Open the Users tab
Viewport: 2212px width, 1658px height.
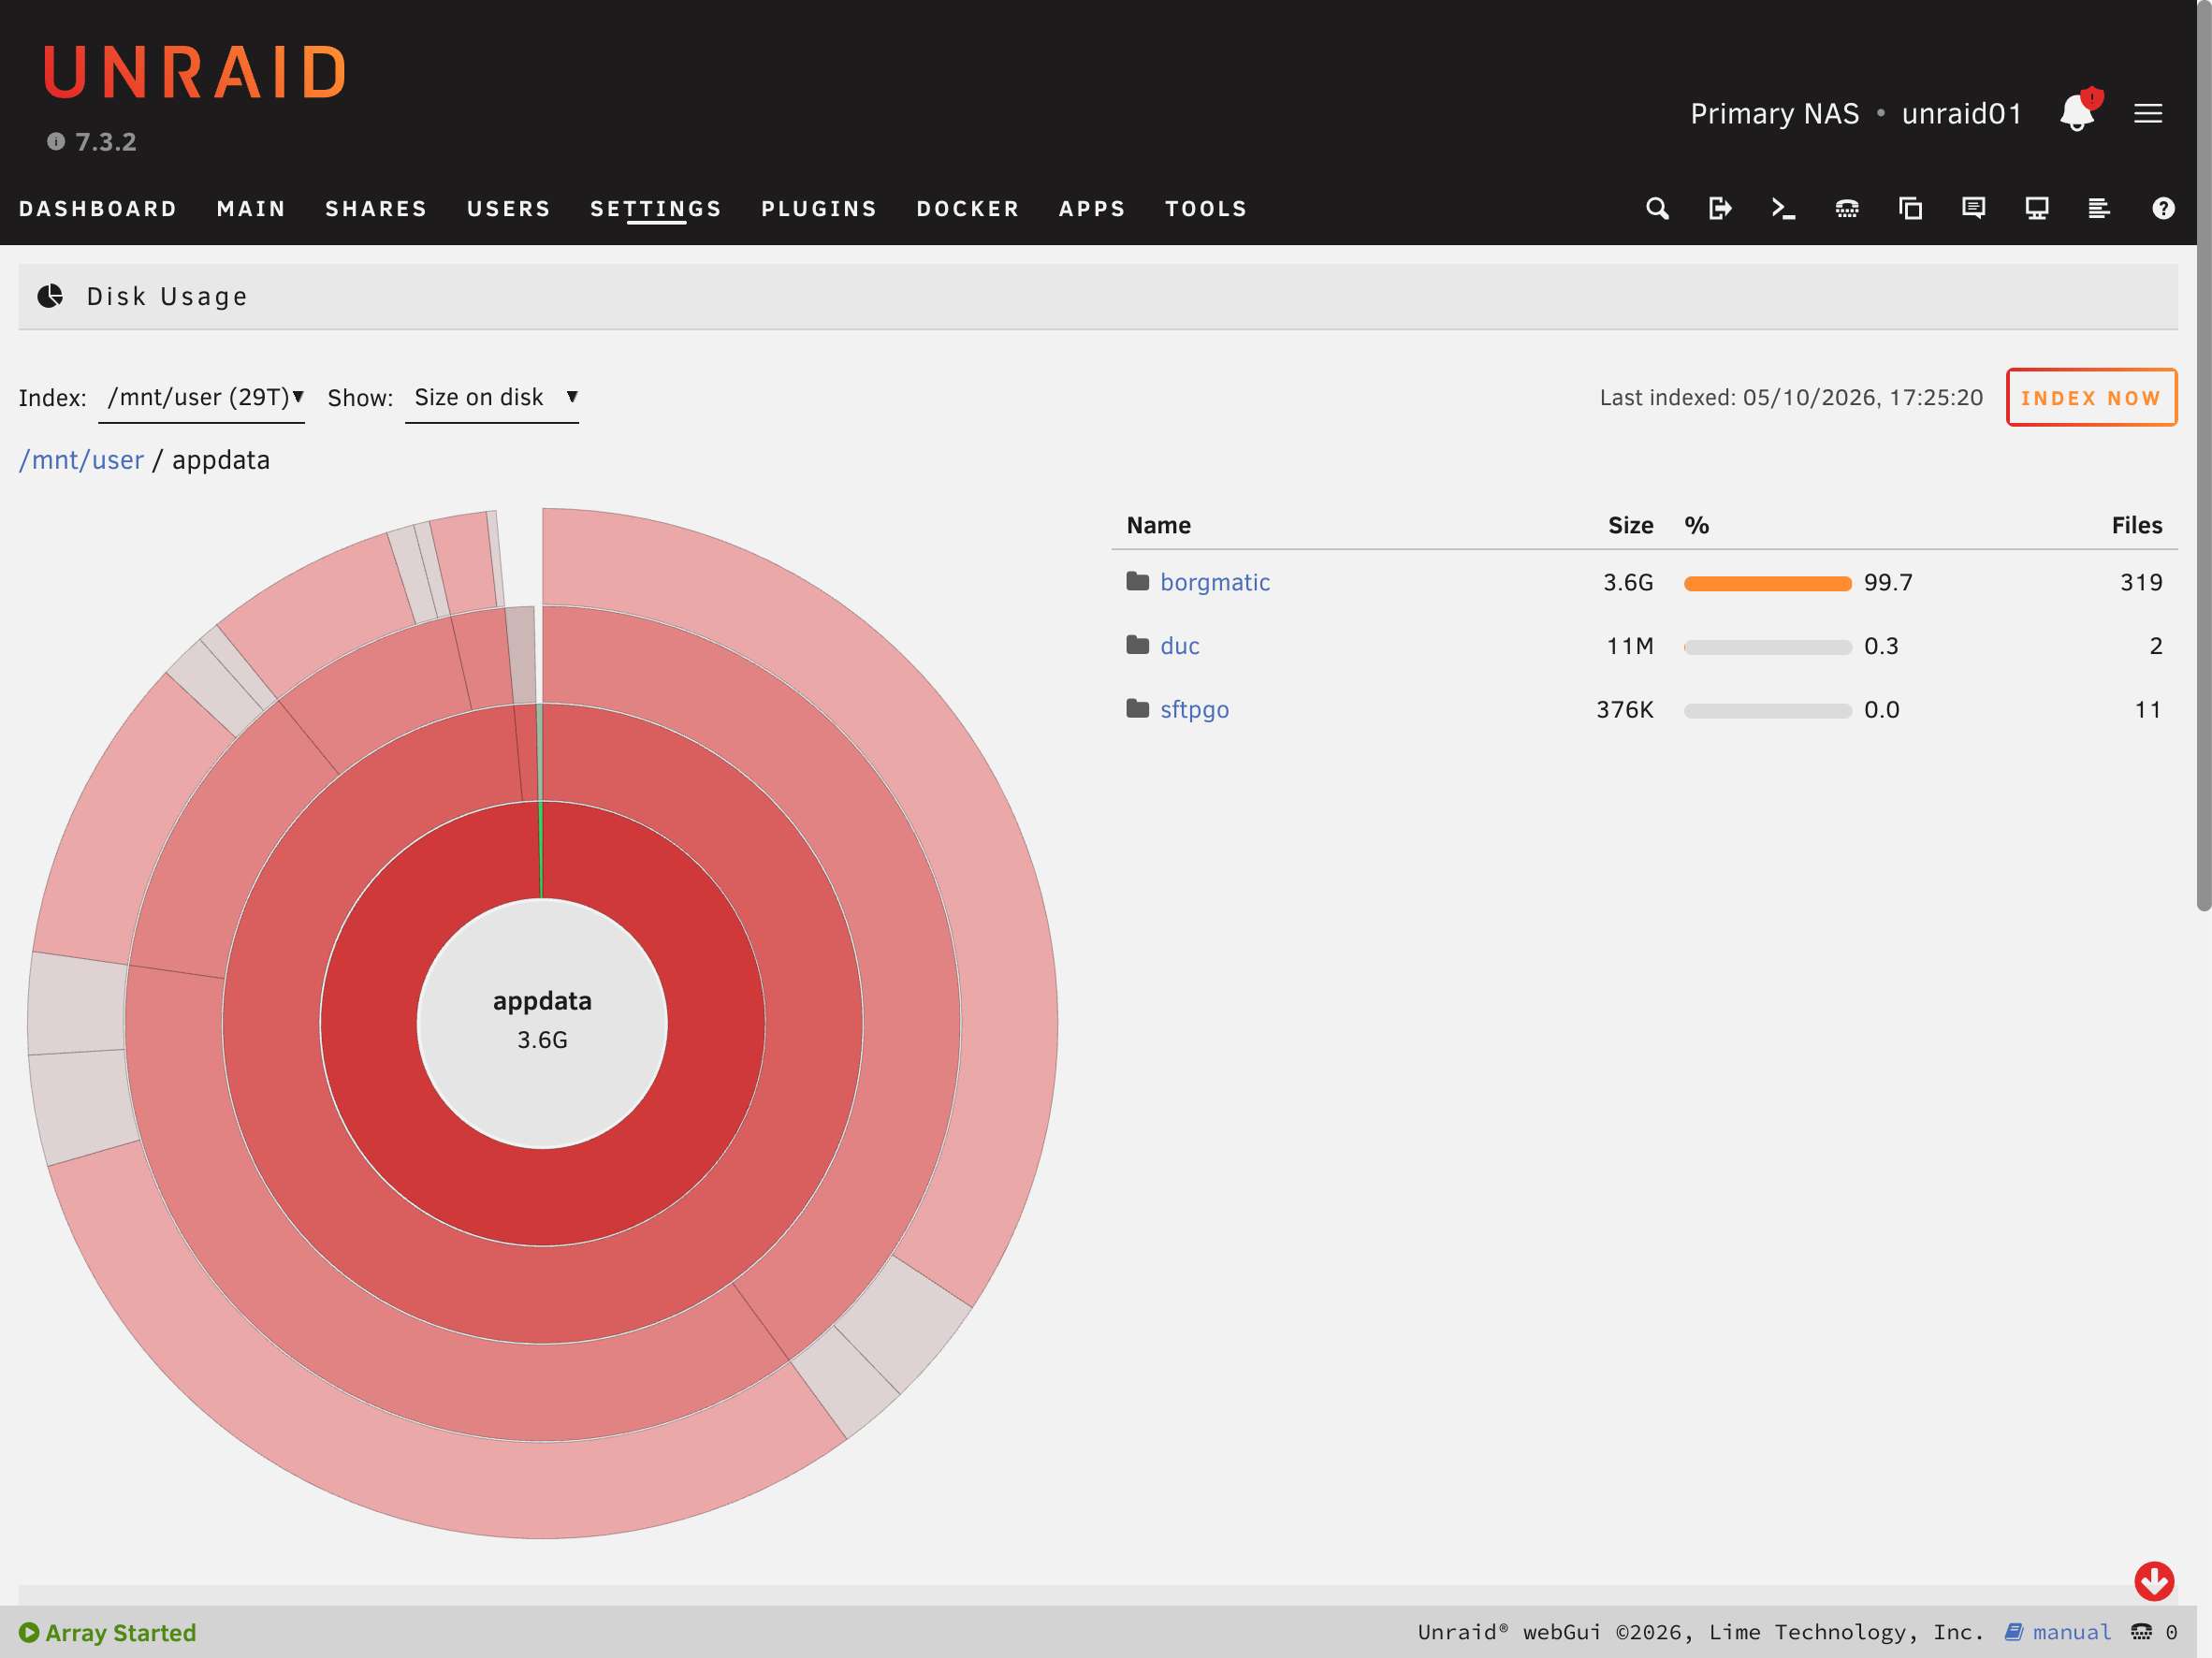point(509,209)
